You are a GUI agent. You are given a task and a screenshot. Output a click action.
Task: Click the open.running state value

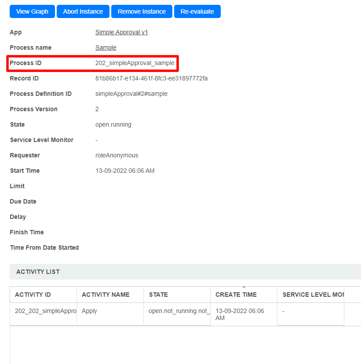pos(113,125)
